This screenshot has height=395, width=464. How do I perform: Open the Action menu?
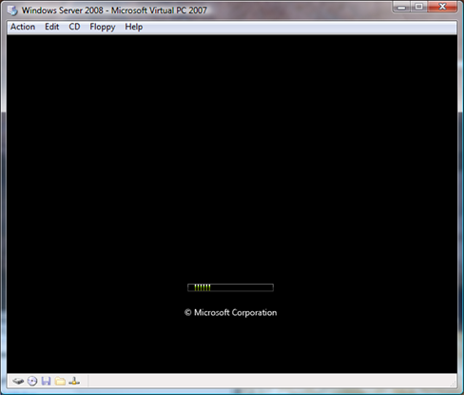[x=23, y=27]
